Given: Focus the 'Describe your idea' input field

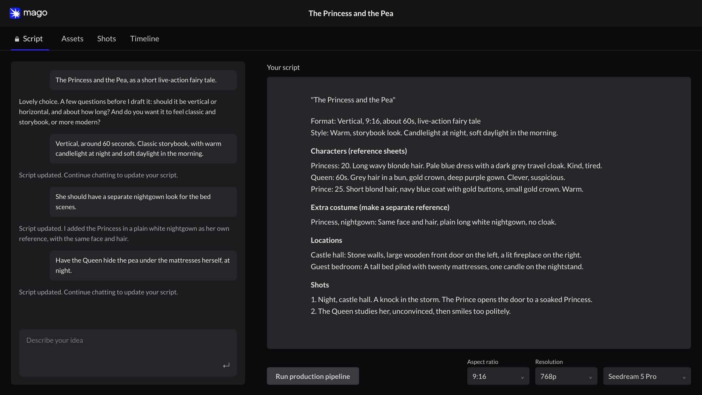Looking at the screenshot, I should click(128, 353).
